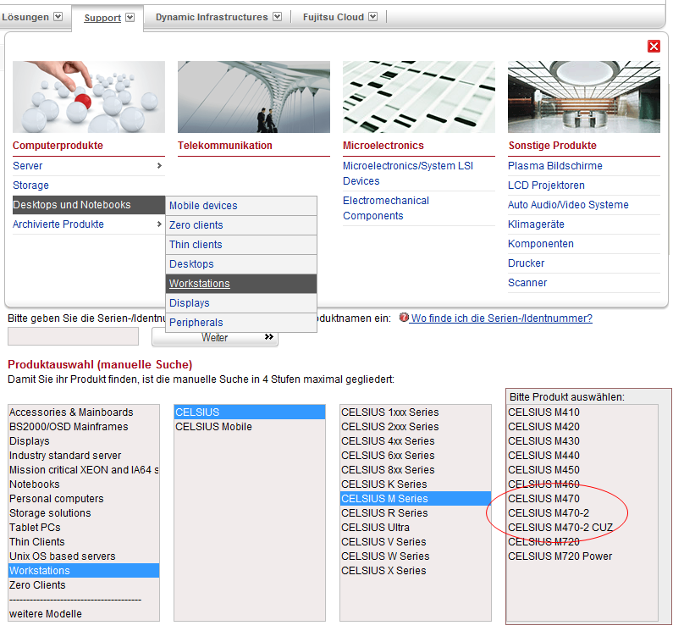Select Tablet PCs in category list

point(84,527)
